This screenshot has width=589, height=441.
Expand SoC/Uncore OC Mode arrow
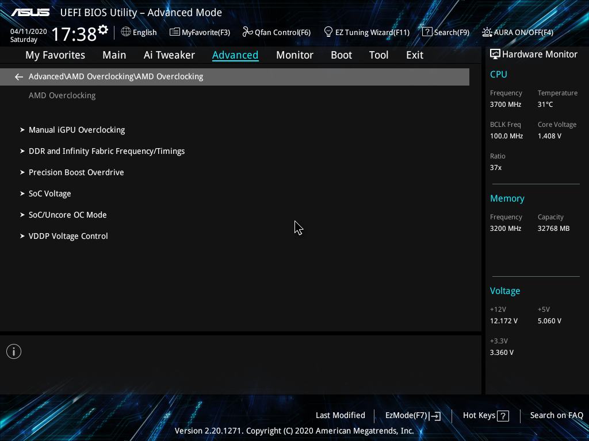[22, 215]
